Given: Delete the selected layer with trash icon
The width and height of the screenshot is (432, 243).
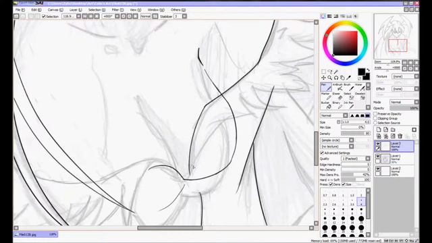Looking at the screenshot, I should 400,136.
